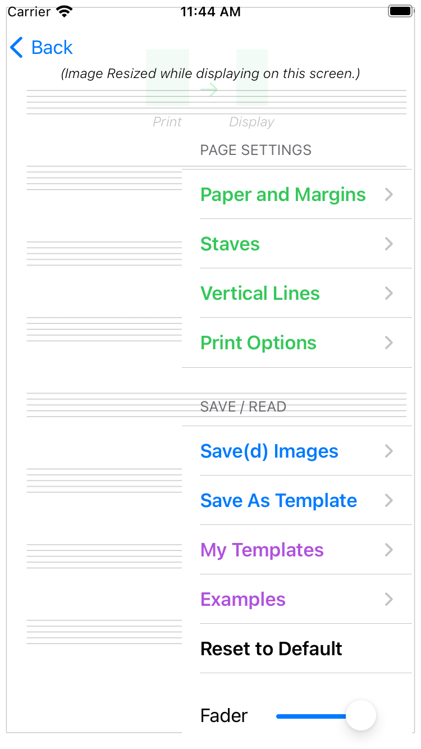Open the Print Options chevron
Screen dimensions: 421x749
[389, 343]
